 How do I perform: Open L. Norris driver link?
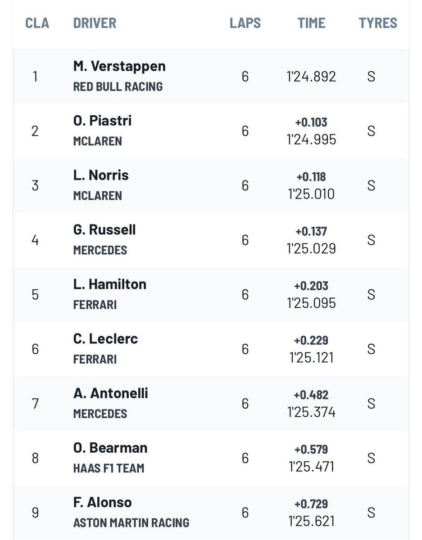pyautogui.click(x=101, y=175)
